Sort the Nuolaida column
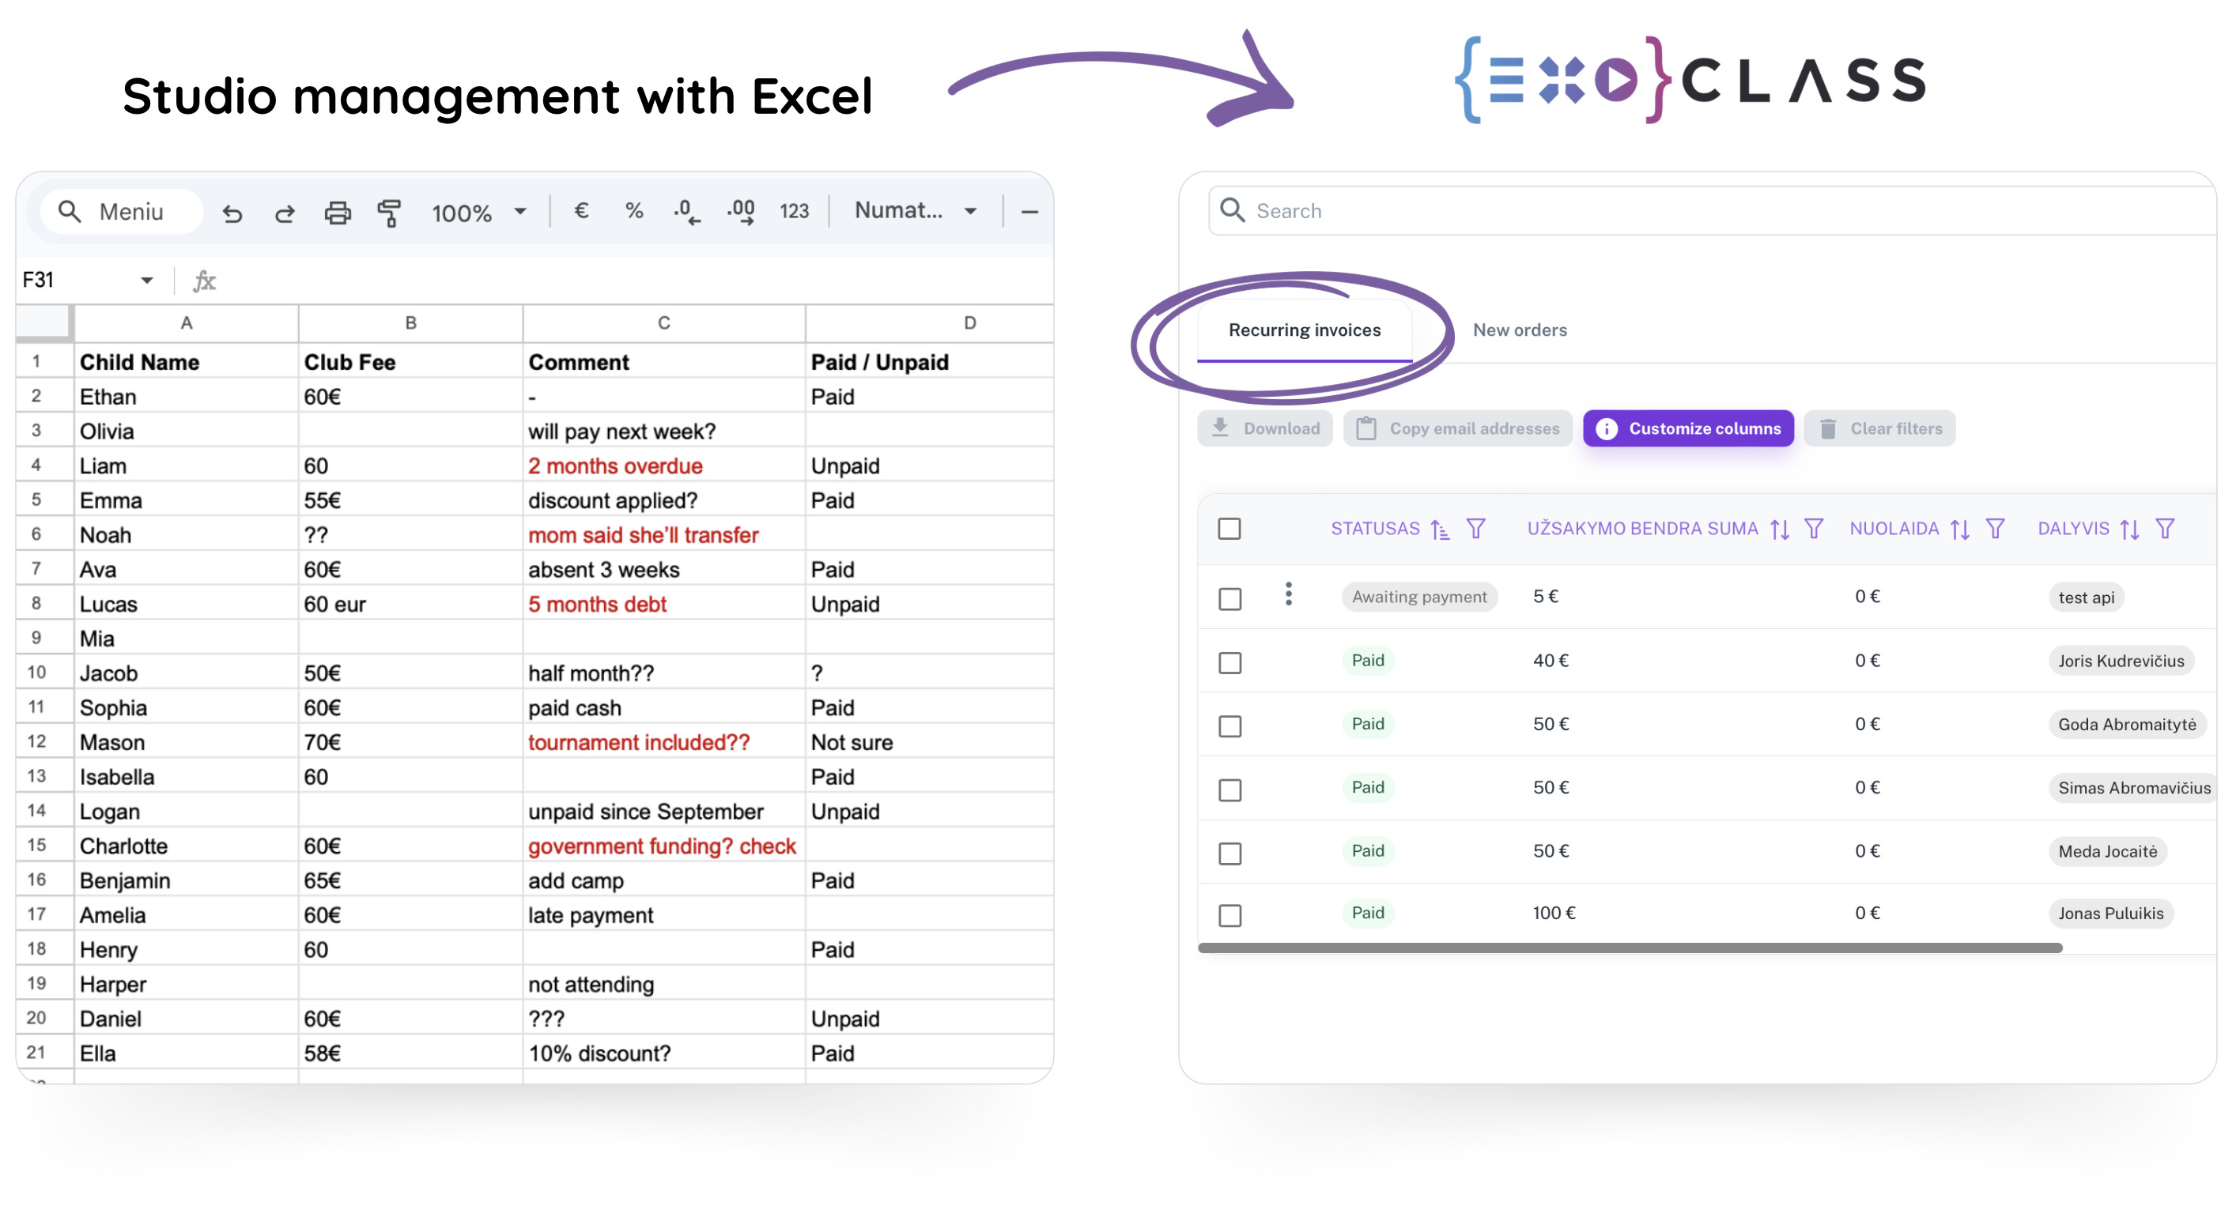Screen dimensions: 2236x1225 (x=1959, y=529)
